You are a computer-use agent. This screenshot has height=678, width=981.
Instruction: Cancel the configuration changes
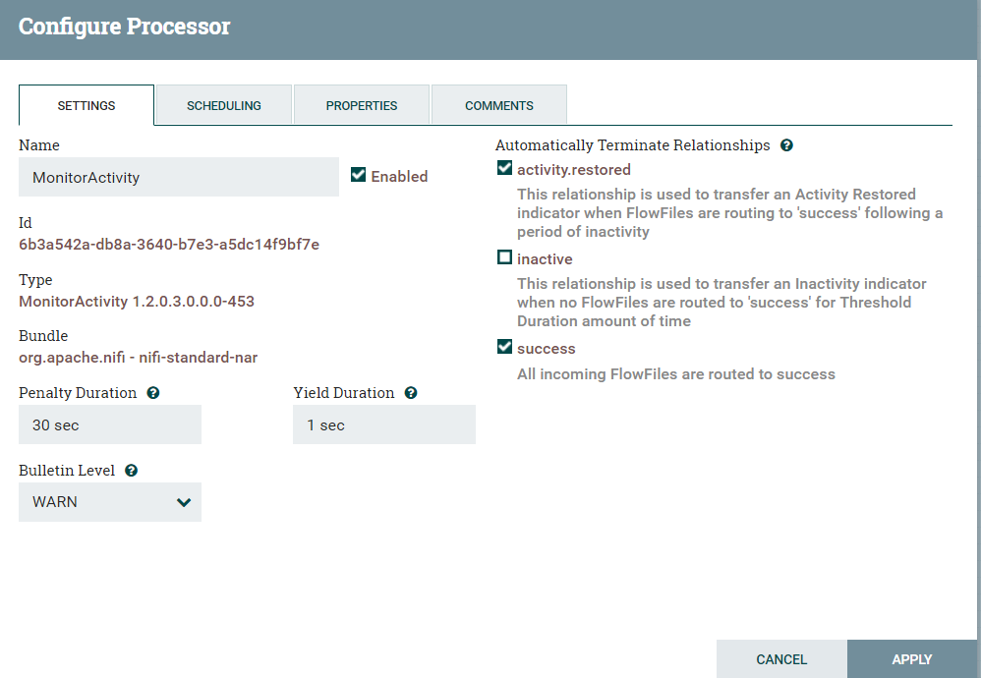click(781, 658)
